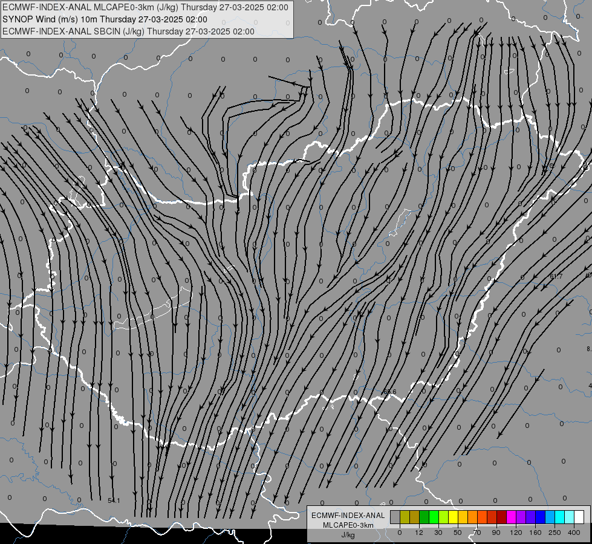Select the legend unit 'J/kg'
This screenshot has height=544, width=592.
coord(348,535)
